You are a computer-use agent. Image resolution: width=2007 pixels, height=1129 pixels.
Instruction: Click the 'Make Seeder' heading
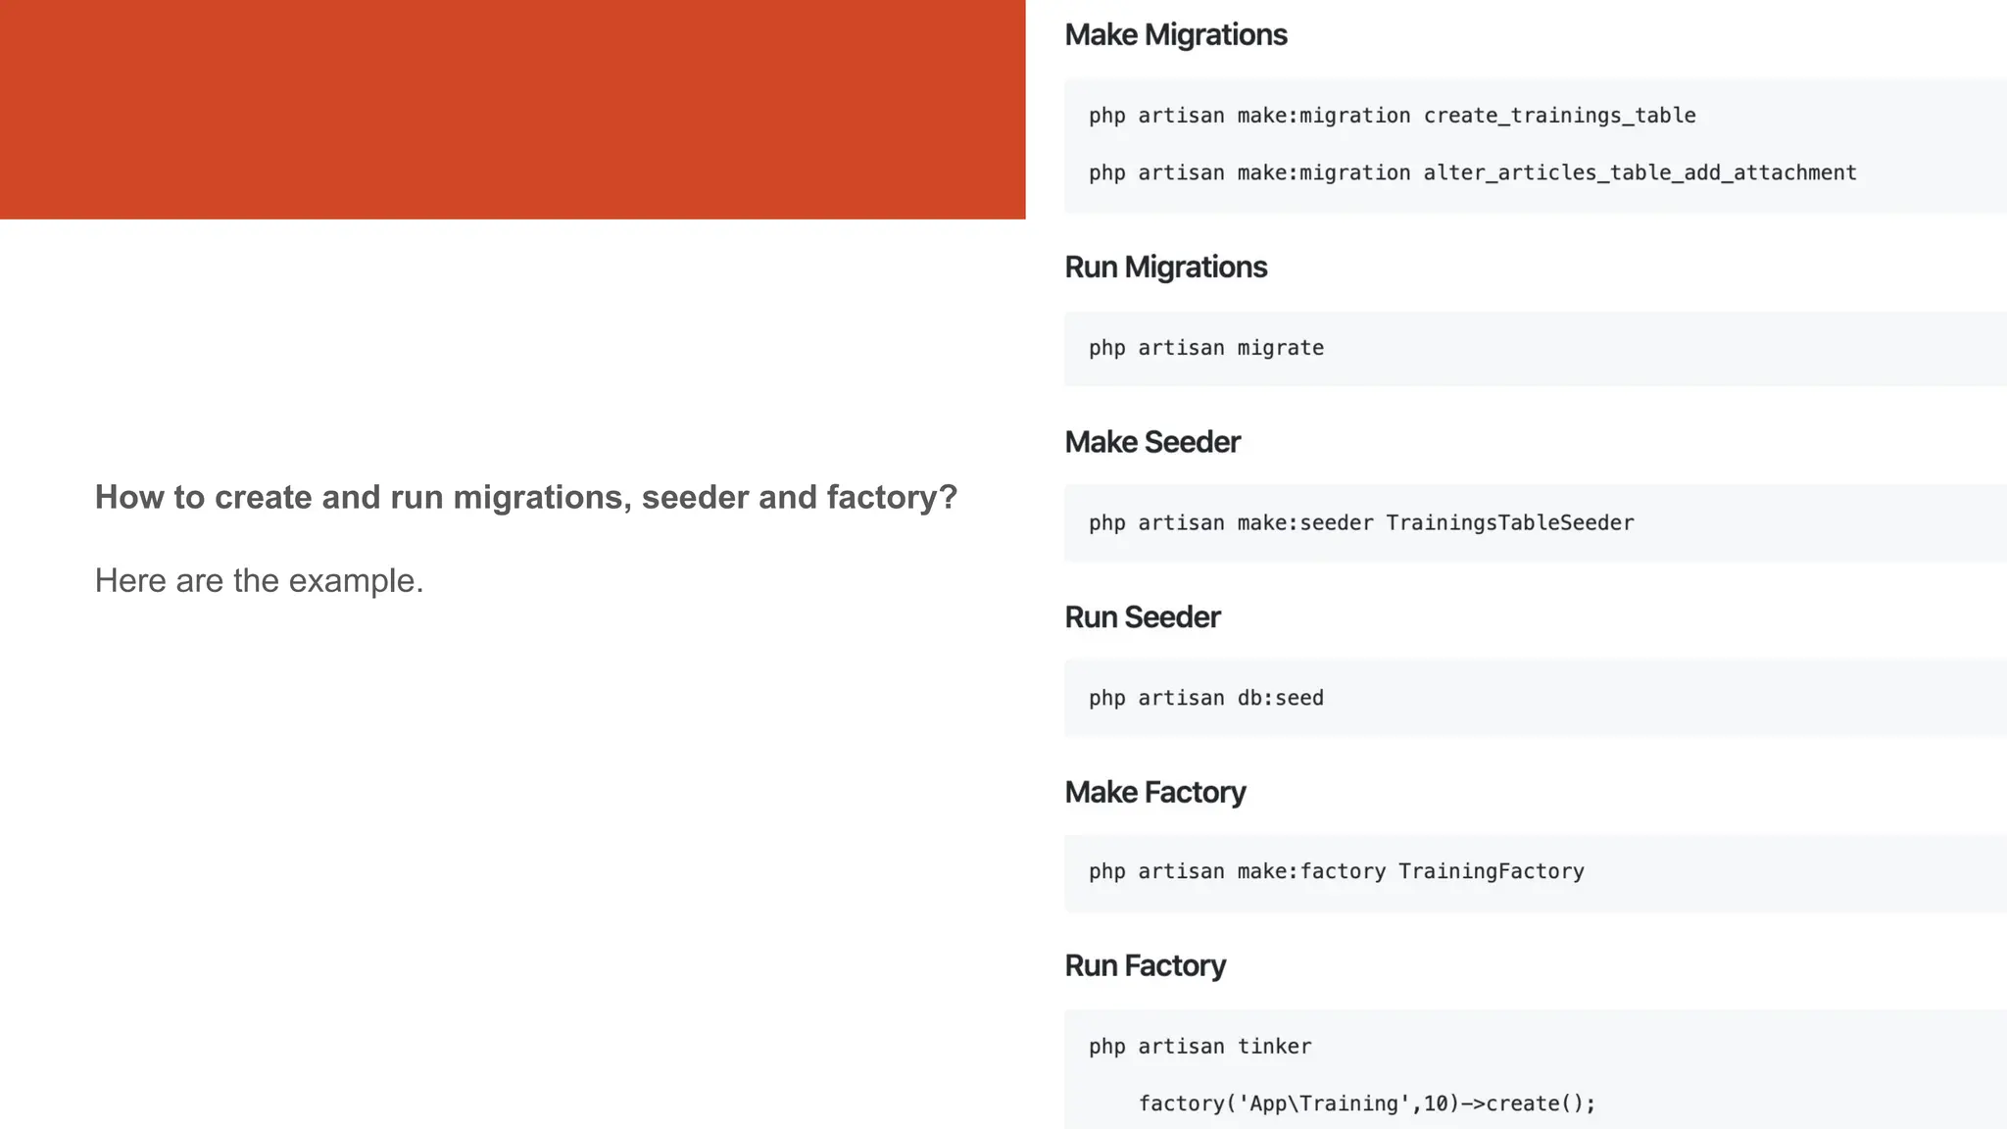point(1152,442)
